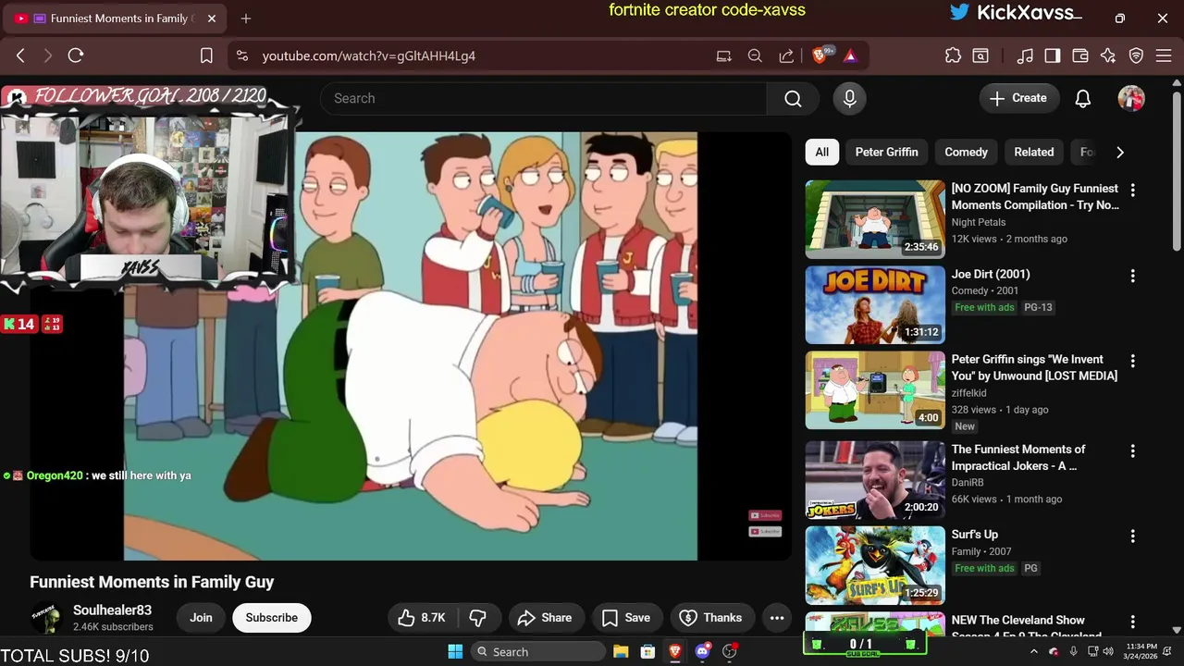Viewport: 1184px width, 666px height.
Task: Open the Peter Griffin sings We Invent You title
Action: coord(1034,367)
